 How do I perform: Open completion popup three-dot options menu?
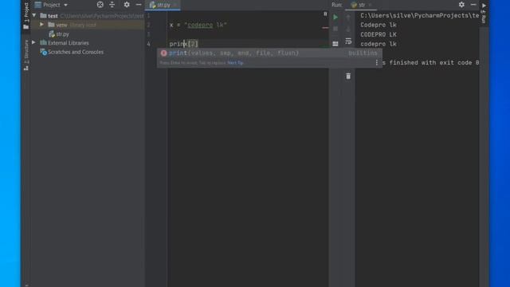point(377,62)
